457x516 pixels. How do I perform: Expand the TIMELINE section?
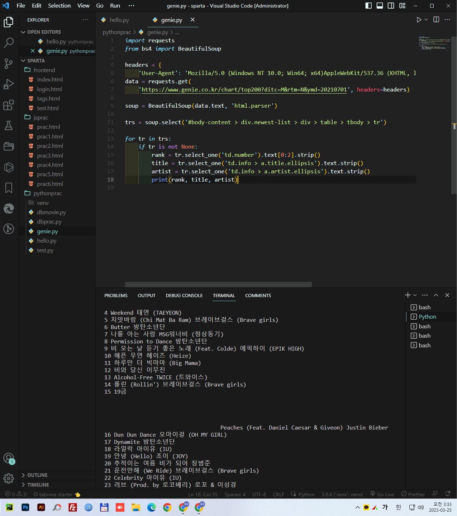pyautogui.click(x=57, y=485)
